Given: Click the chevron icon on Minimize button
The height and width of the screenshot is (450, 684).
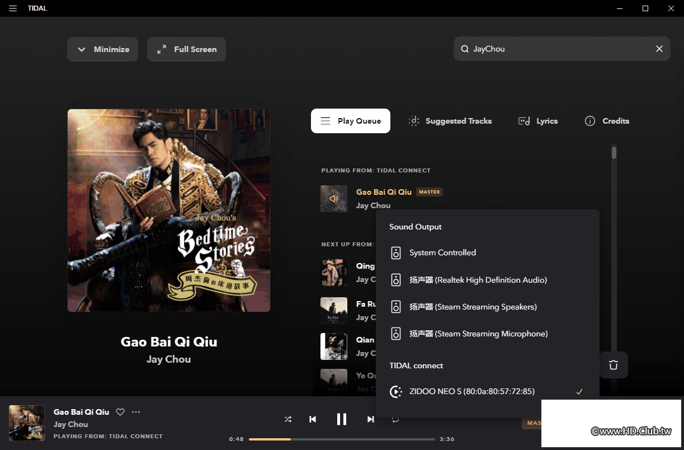Looking at the screenshot, I should coord(82,49).
